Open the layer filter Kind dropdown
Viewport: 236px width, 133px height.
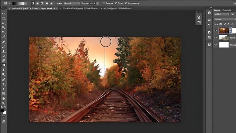coord(222,14)
